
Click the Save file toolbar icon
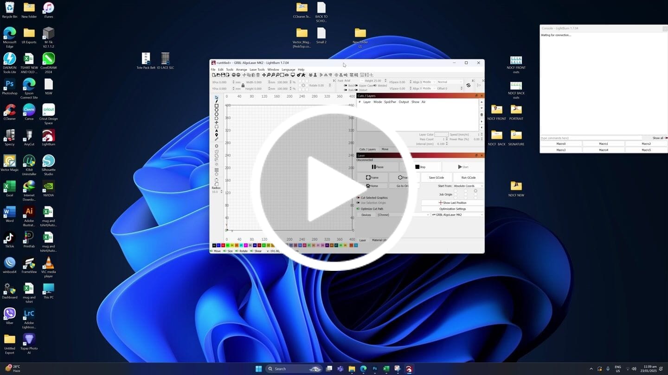[223, 75]
